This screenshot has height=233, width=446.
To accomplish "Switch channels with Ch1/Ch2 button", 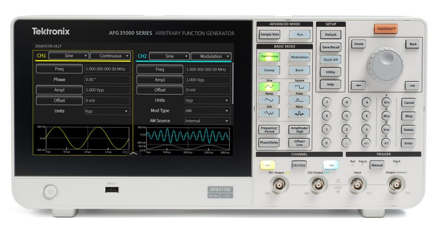I will 299,165.
